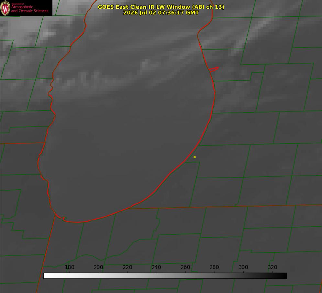Click the 2026 Jul 02 GMT timestamp
Screen dimensions: 322x293
161,13
